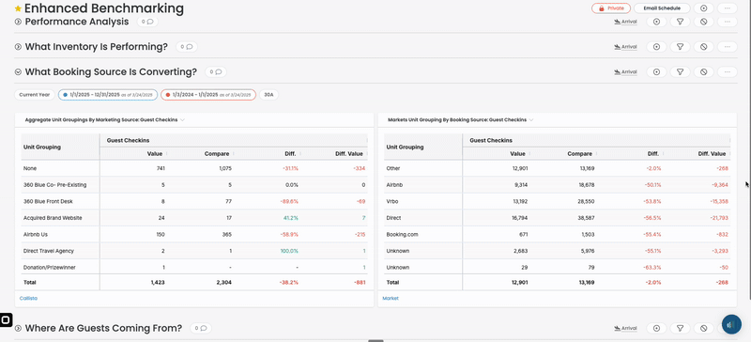
Task: Click Arrival link in What Inventory row
Action: tap(625, 47)
